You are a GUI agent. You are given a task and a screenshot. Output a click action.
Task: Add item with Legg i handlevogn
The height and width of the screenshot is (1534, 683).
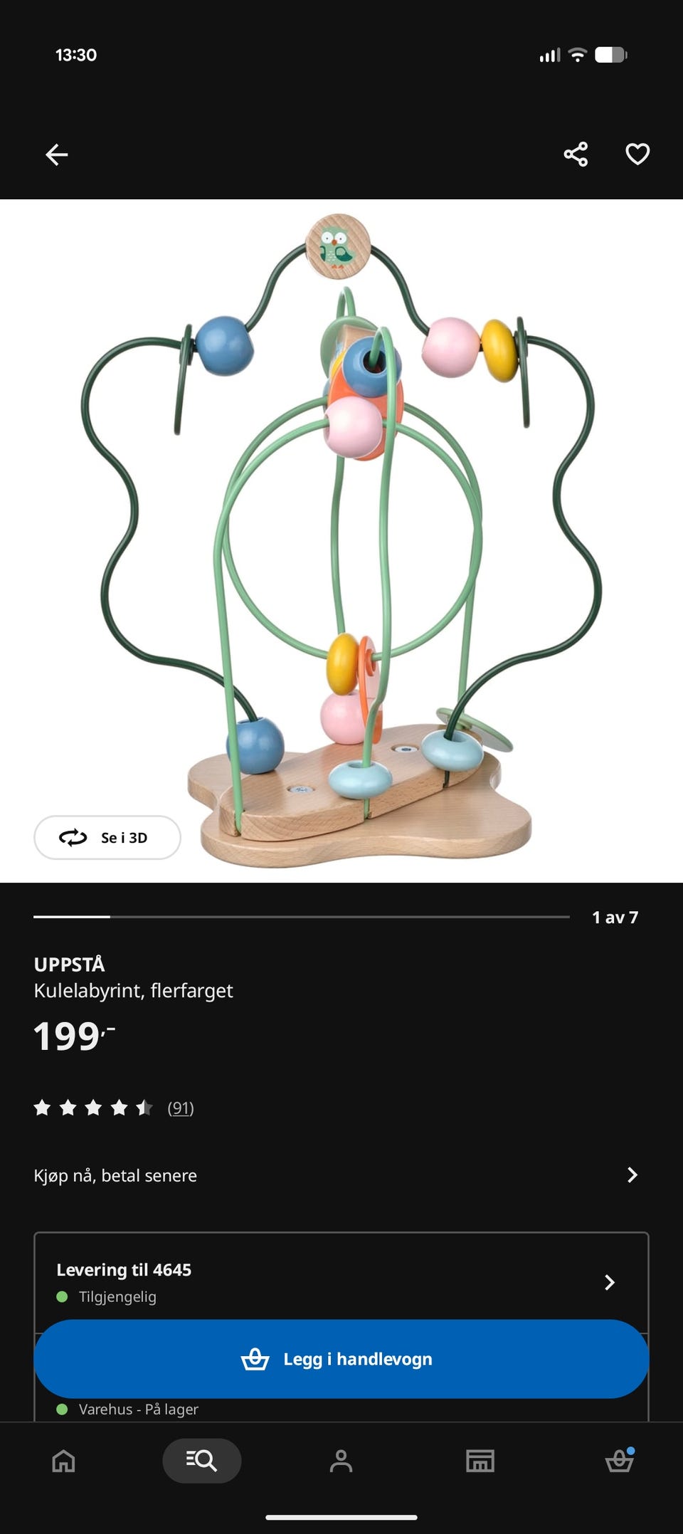[341, 1359]
